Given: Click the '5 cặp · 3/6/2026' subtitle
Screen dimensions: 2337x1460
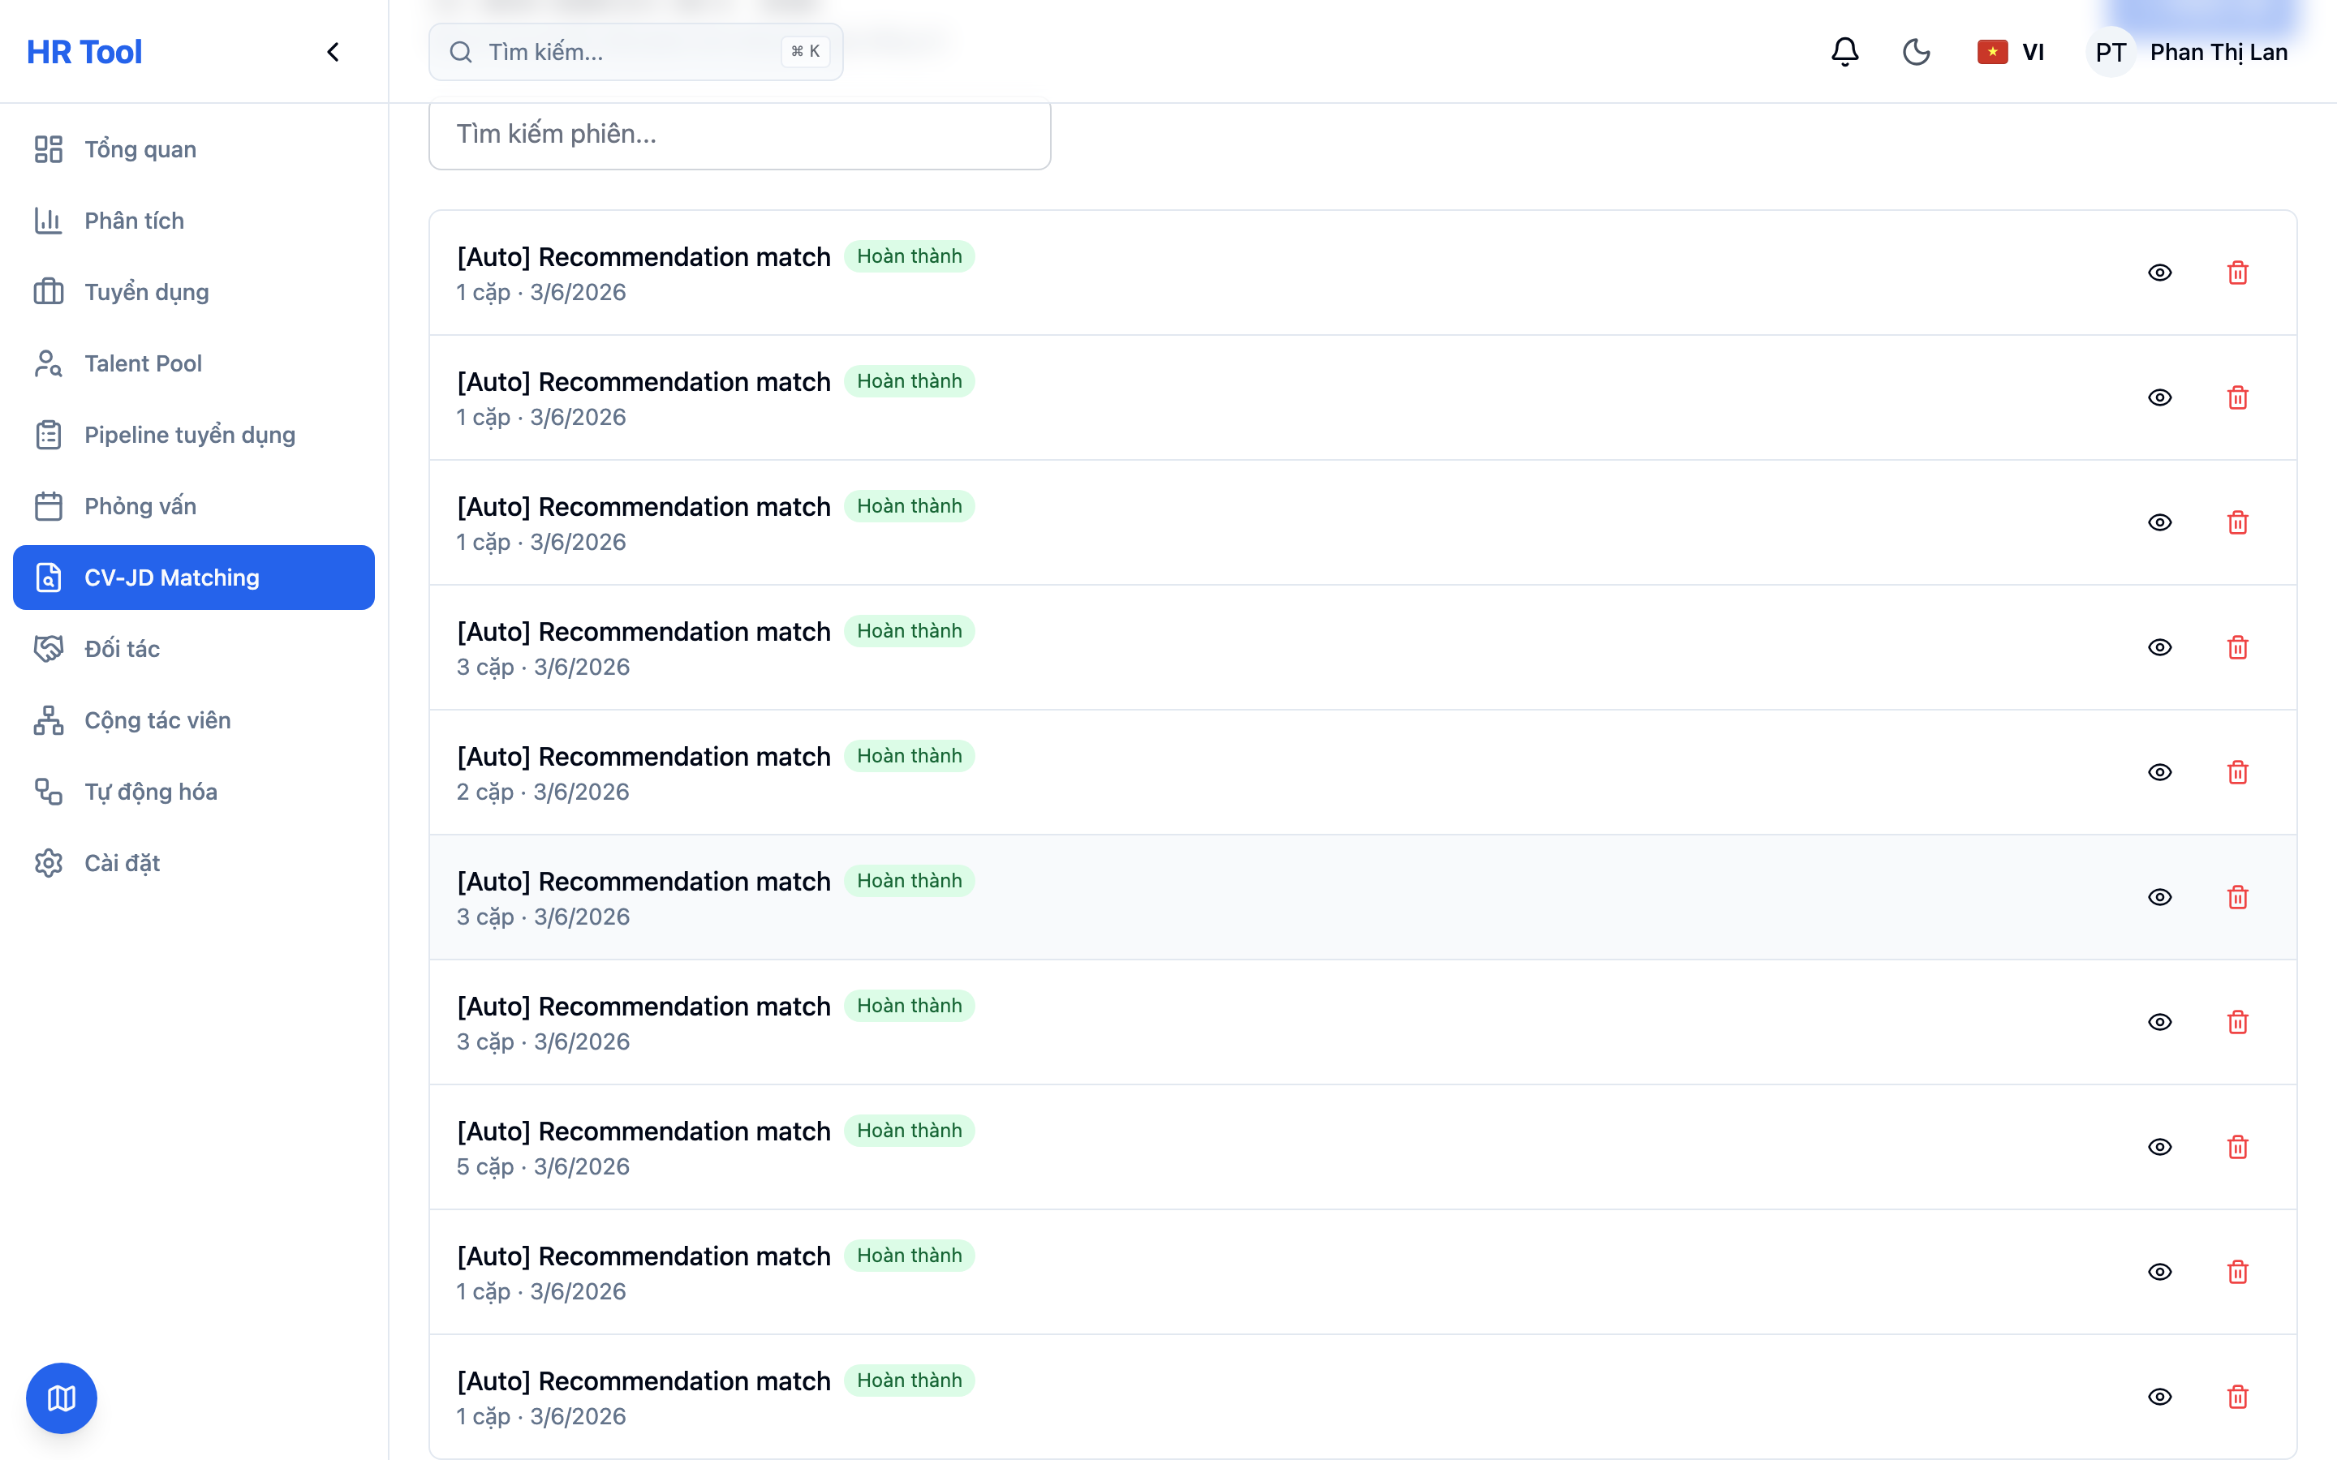Looking at the screenshot, I should pos(543,1166).
